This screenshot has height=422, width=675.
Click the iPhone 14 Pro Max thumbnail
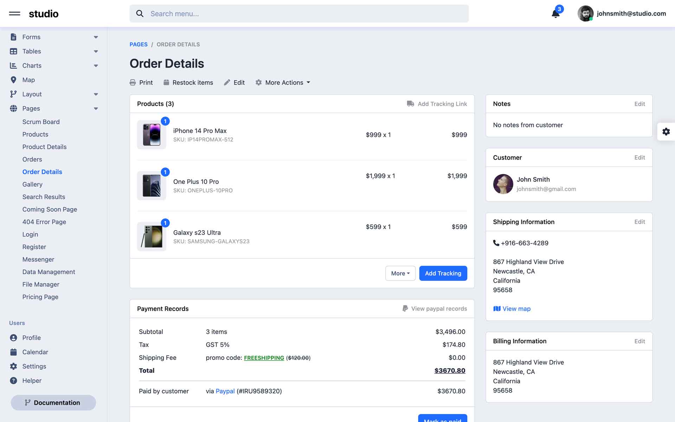152,135
